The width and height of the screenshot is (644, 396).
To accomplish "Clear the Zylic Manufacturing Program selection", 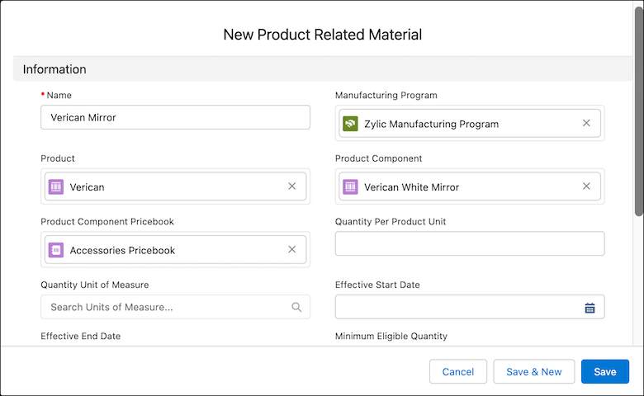I will 586,123.
